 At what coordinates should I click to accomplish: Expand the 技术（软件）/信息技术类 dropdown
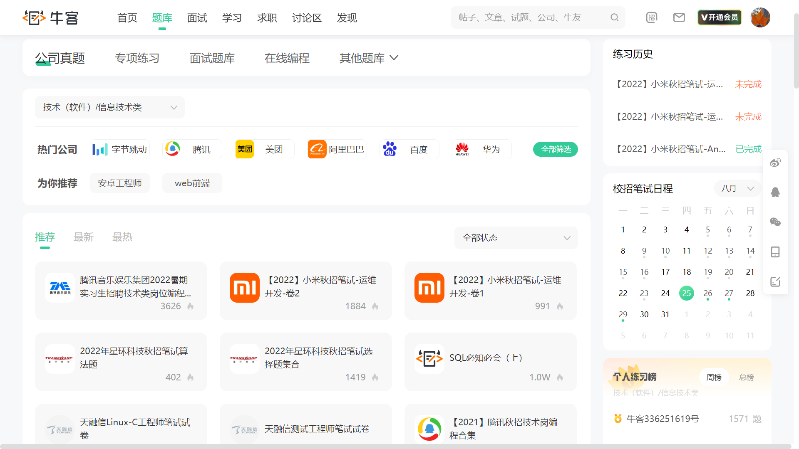tap(110, 107)
